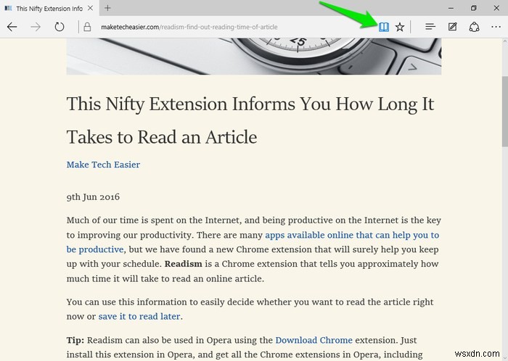Viewport: 508px width, 361px height.
Task: Go back with the back arrow
Action: pos(12,27)
